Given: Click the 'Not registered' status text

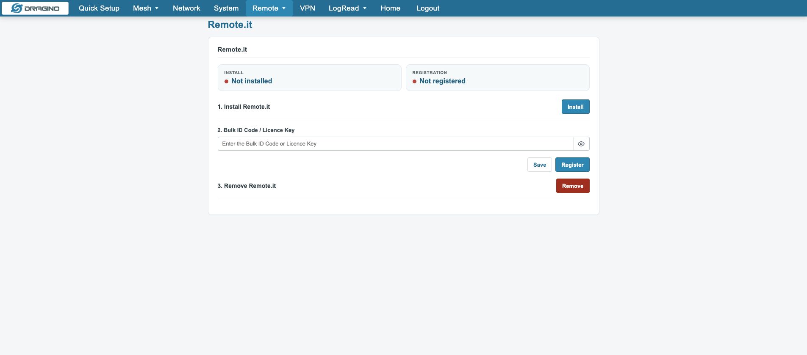Looking at the screenshot, I should tap(442, 81).
